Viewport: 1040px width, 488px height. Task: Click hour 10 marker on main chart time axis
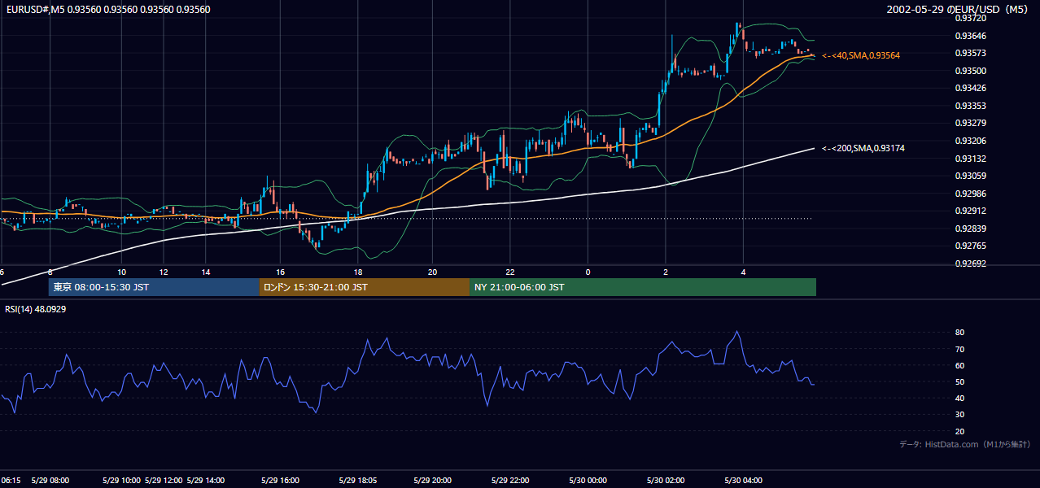121,272
